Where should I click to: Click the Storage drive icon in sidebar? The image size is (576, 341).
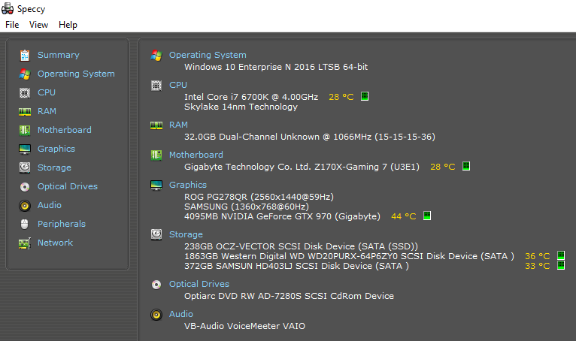(x=25, y=167)
